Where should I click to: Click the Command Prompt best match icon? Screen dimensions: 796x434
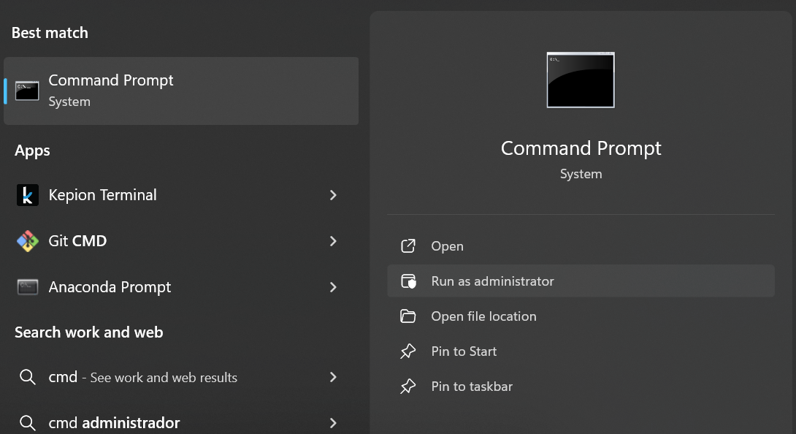(27, 91)
